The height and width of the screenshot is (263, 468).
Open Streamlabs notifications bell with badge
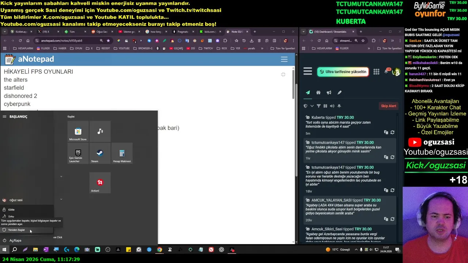click(x=386, y=71)
